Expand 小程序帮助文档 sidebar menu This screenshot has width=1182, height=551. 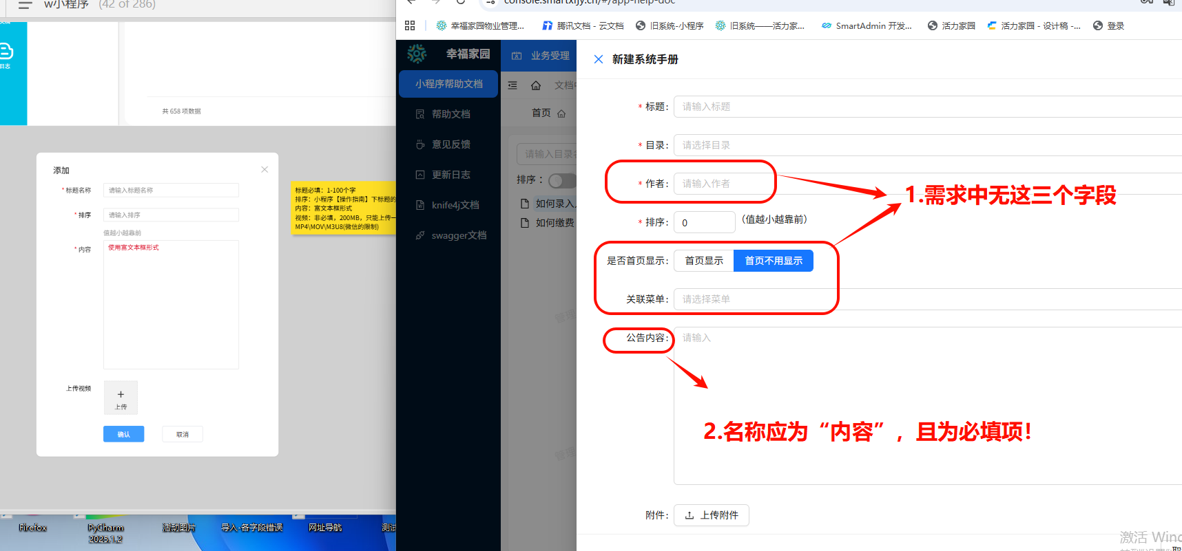[x=448, y=84]
